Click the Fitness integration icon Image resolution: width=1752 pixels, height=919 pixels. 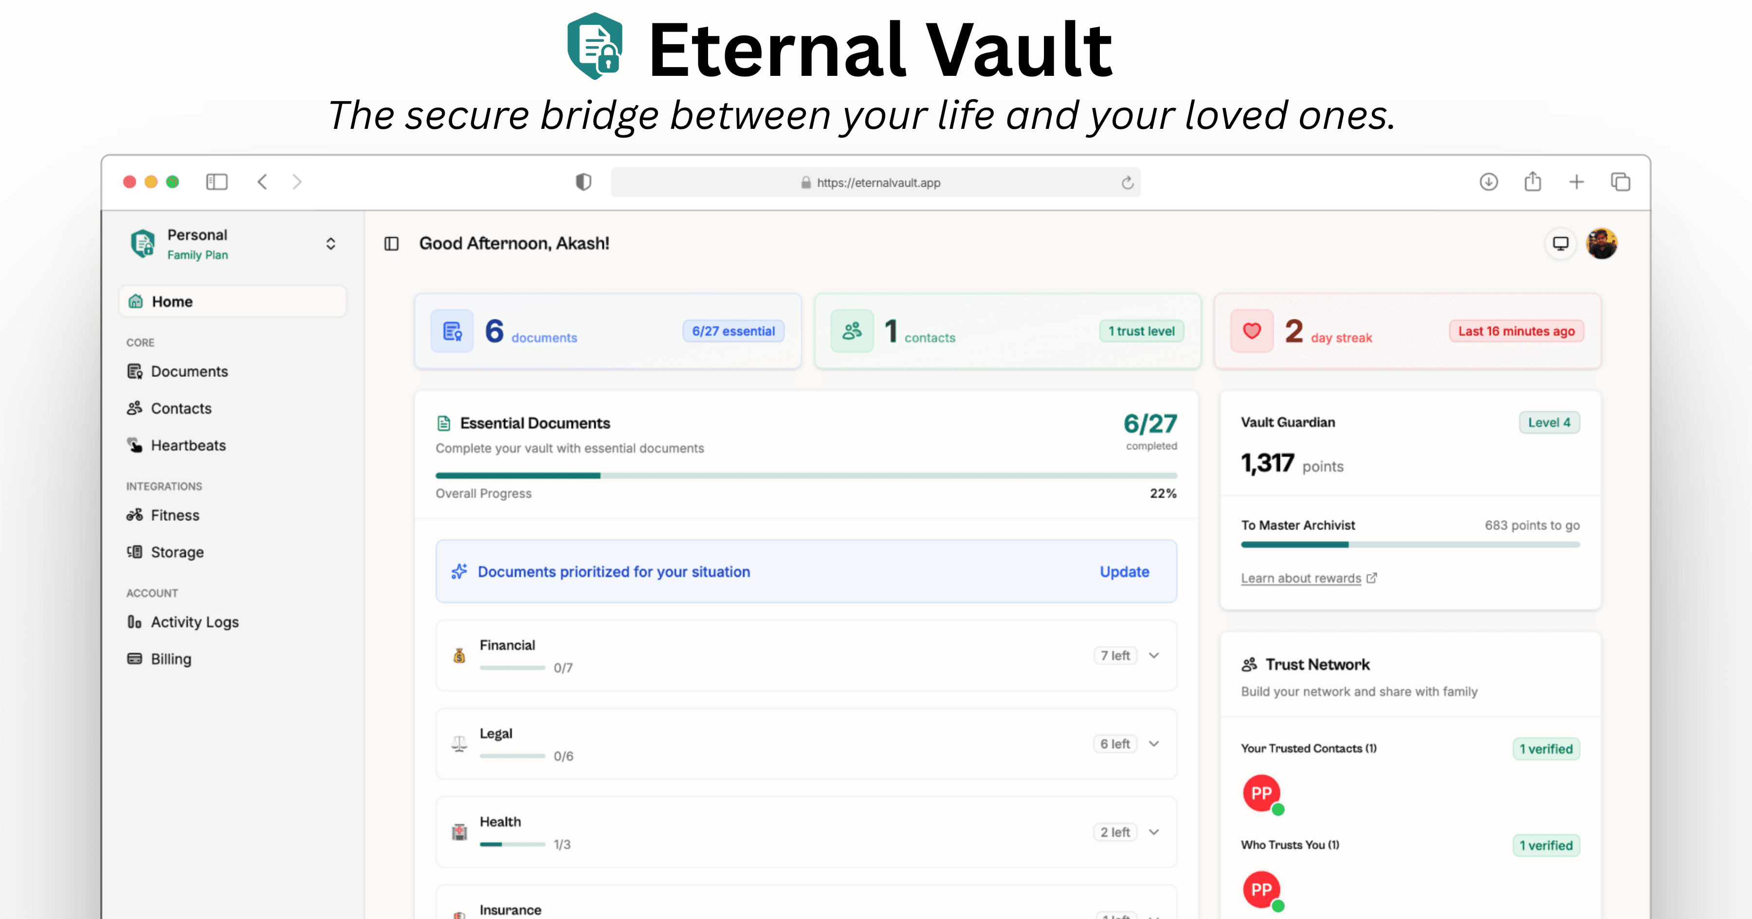(x=135, y=514)
